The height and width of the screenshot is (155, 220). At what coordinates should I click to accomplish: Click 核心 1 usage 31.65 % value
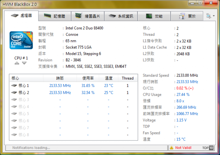click(x=88, y=85)
